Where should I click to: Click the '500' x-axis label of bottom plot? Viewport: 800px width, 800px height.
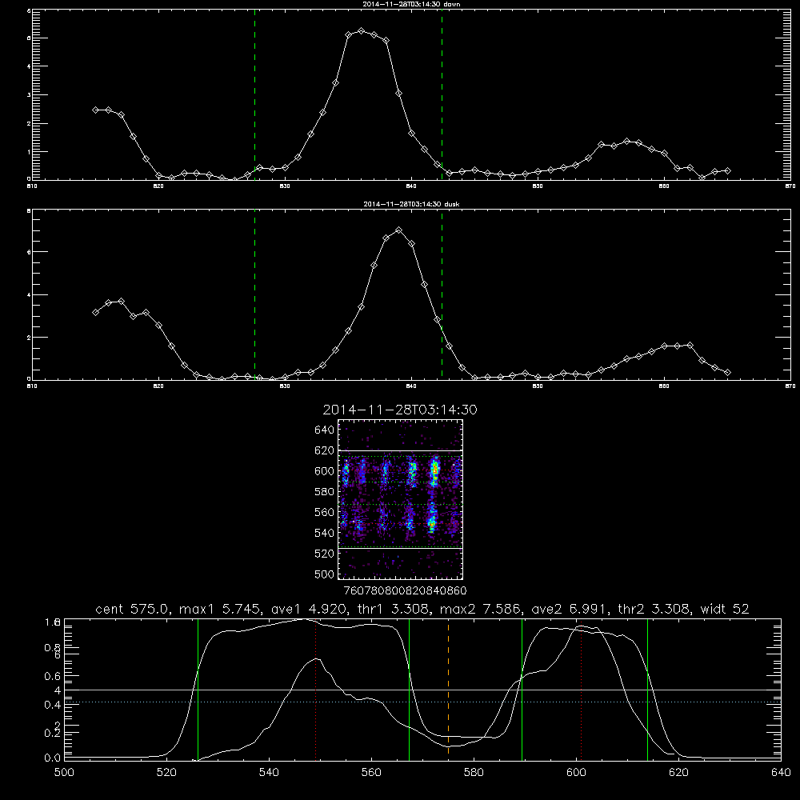[x=64, y=773]
